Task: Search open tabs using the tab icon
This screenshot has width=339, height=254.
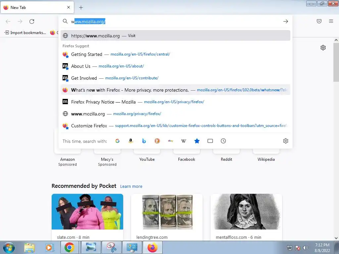Action: [210, 141]
